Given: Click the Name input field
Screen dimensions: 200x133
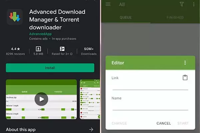Looking at the screenshot, I should click(x=150, y=106).
